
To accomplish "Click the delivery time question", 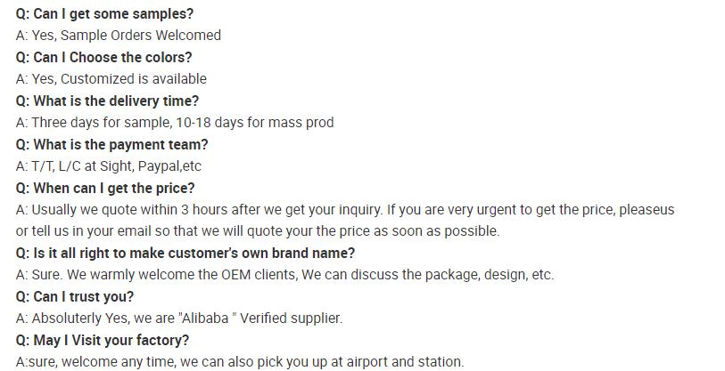I will (107, 101).
